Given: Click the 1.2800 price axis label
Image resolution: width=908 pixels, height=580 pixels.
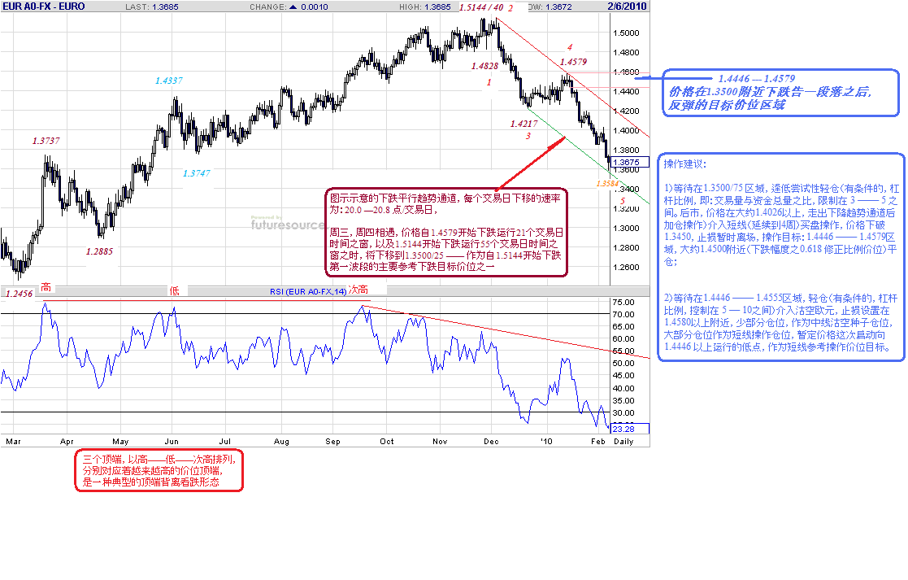Looking at the screenshot, I should pyautogui.click(x=626, y=248).
